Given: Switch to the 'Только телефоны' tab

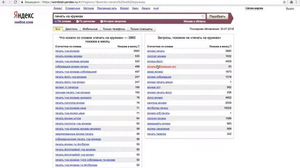Looking at the screenshot, I should (x=114, y=29).
